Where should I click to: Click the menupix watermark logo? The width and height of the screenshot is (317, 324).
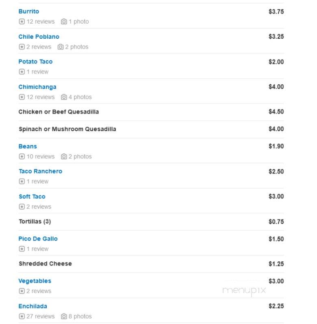(x=244, y=291)
